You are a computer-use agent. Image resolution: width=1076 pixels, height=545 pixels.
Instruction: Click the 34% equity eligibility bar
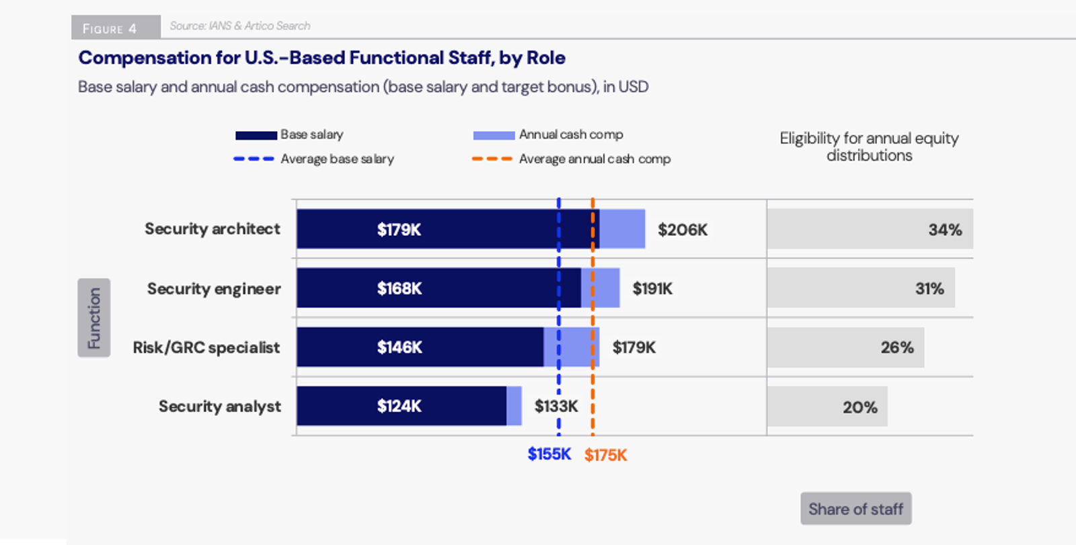pos(870,229)
